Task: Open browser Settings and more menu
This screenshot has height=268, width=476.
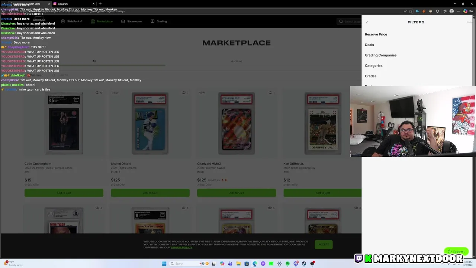Action: 458,11
